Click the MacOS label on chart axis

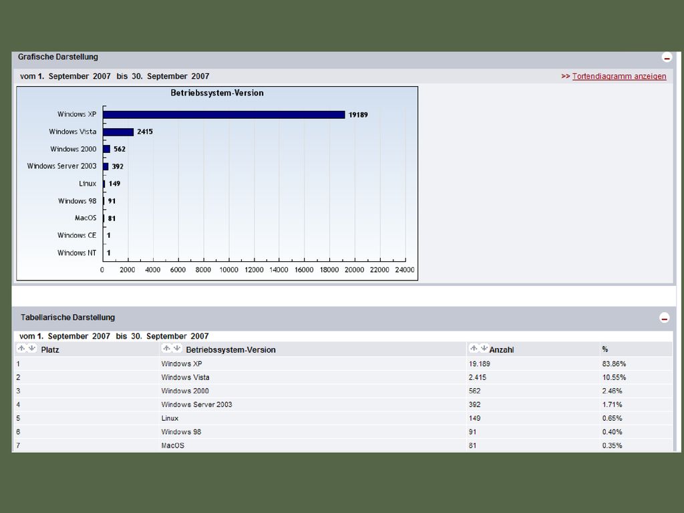(85, 218)
